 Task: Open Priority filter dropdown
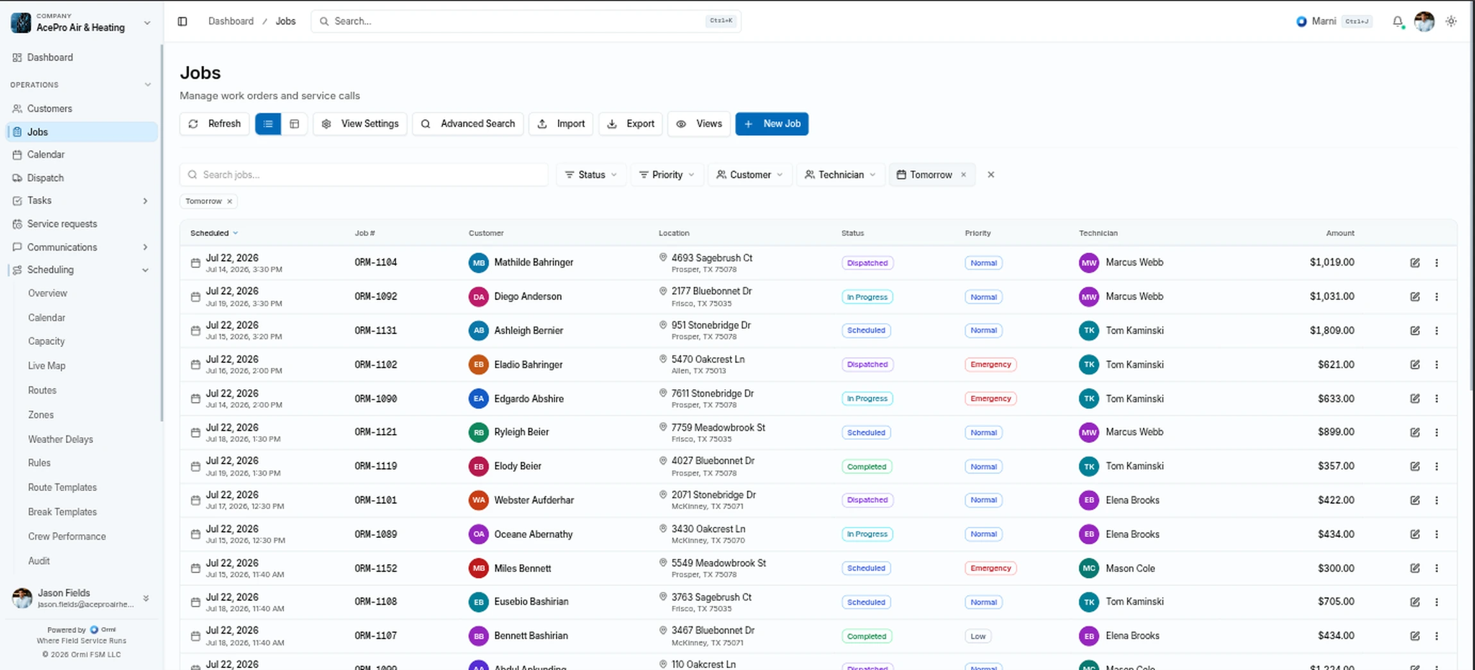coord(667,175)
